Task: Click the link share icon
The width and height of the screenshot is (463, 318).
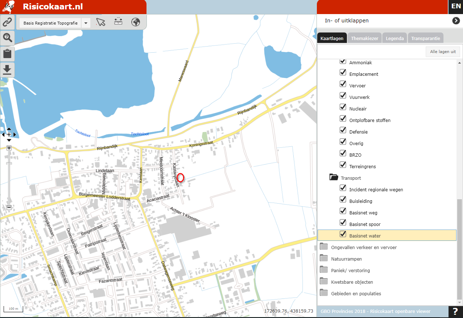Action: 7,22
